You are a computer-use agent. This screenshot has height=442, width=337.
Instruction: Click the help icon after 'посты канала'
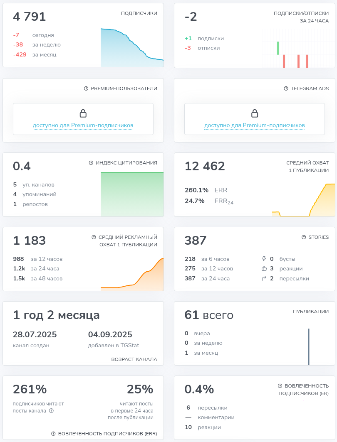(x=51, y=411)
